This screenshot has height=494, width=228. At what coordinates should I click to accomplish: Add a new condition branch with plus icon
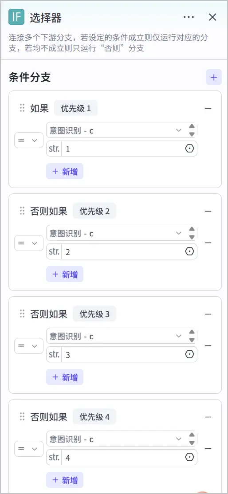coord(214,77)
